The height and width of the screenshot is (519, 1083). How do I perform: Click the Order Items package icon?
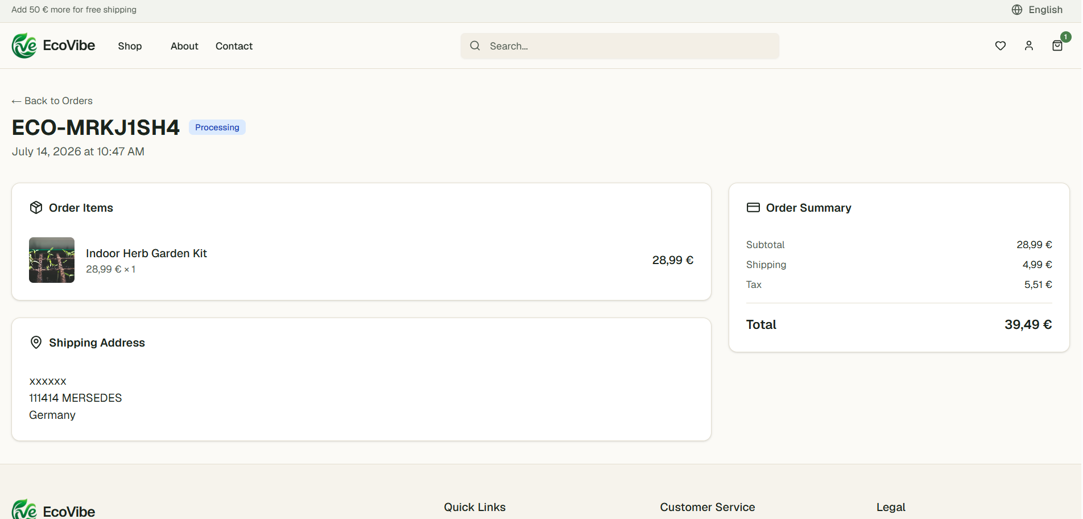pyautogui.click(x=36, y=208)
